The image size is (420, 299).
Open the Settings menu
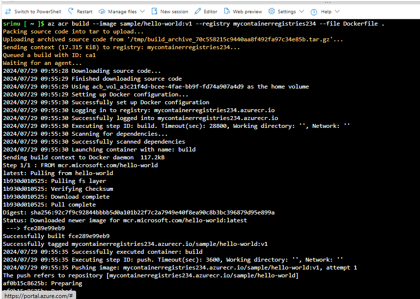click(286, 11)
